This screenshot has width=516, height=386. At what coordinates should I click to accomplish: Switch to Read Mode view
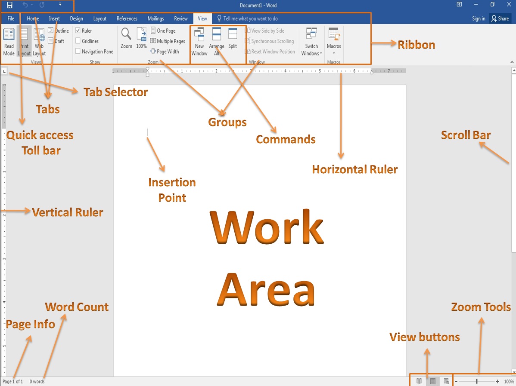[9, 41]
